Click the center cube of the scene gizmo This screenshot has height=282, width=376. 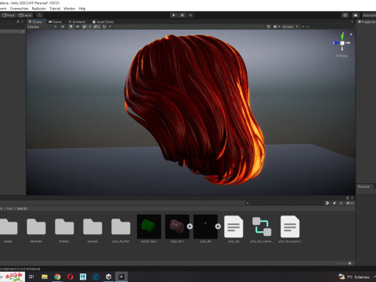342,43
